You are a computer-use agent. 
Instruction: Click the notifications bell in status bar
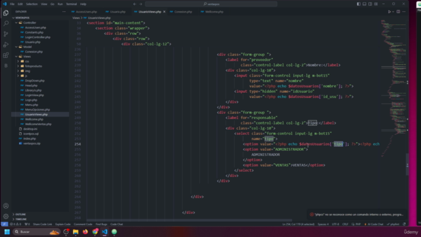coord(404,224)
